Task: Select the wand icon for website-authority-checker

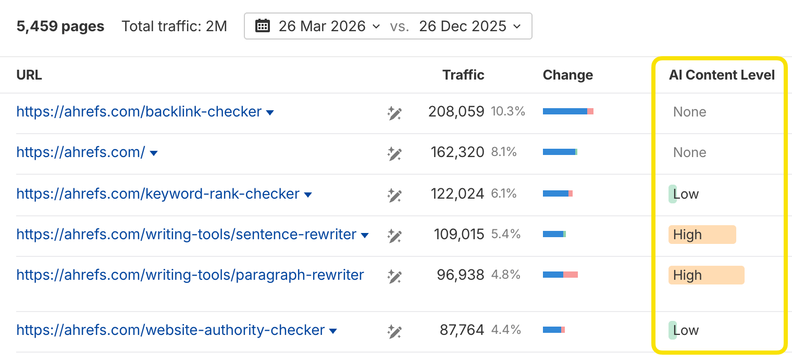Action: click(x=394, y=330)
